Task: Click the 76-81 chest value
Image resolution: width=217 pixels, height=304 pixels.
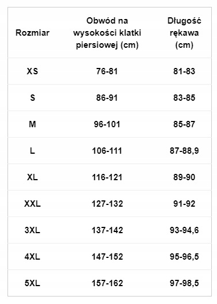Action: point(107,71)
